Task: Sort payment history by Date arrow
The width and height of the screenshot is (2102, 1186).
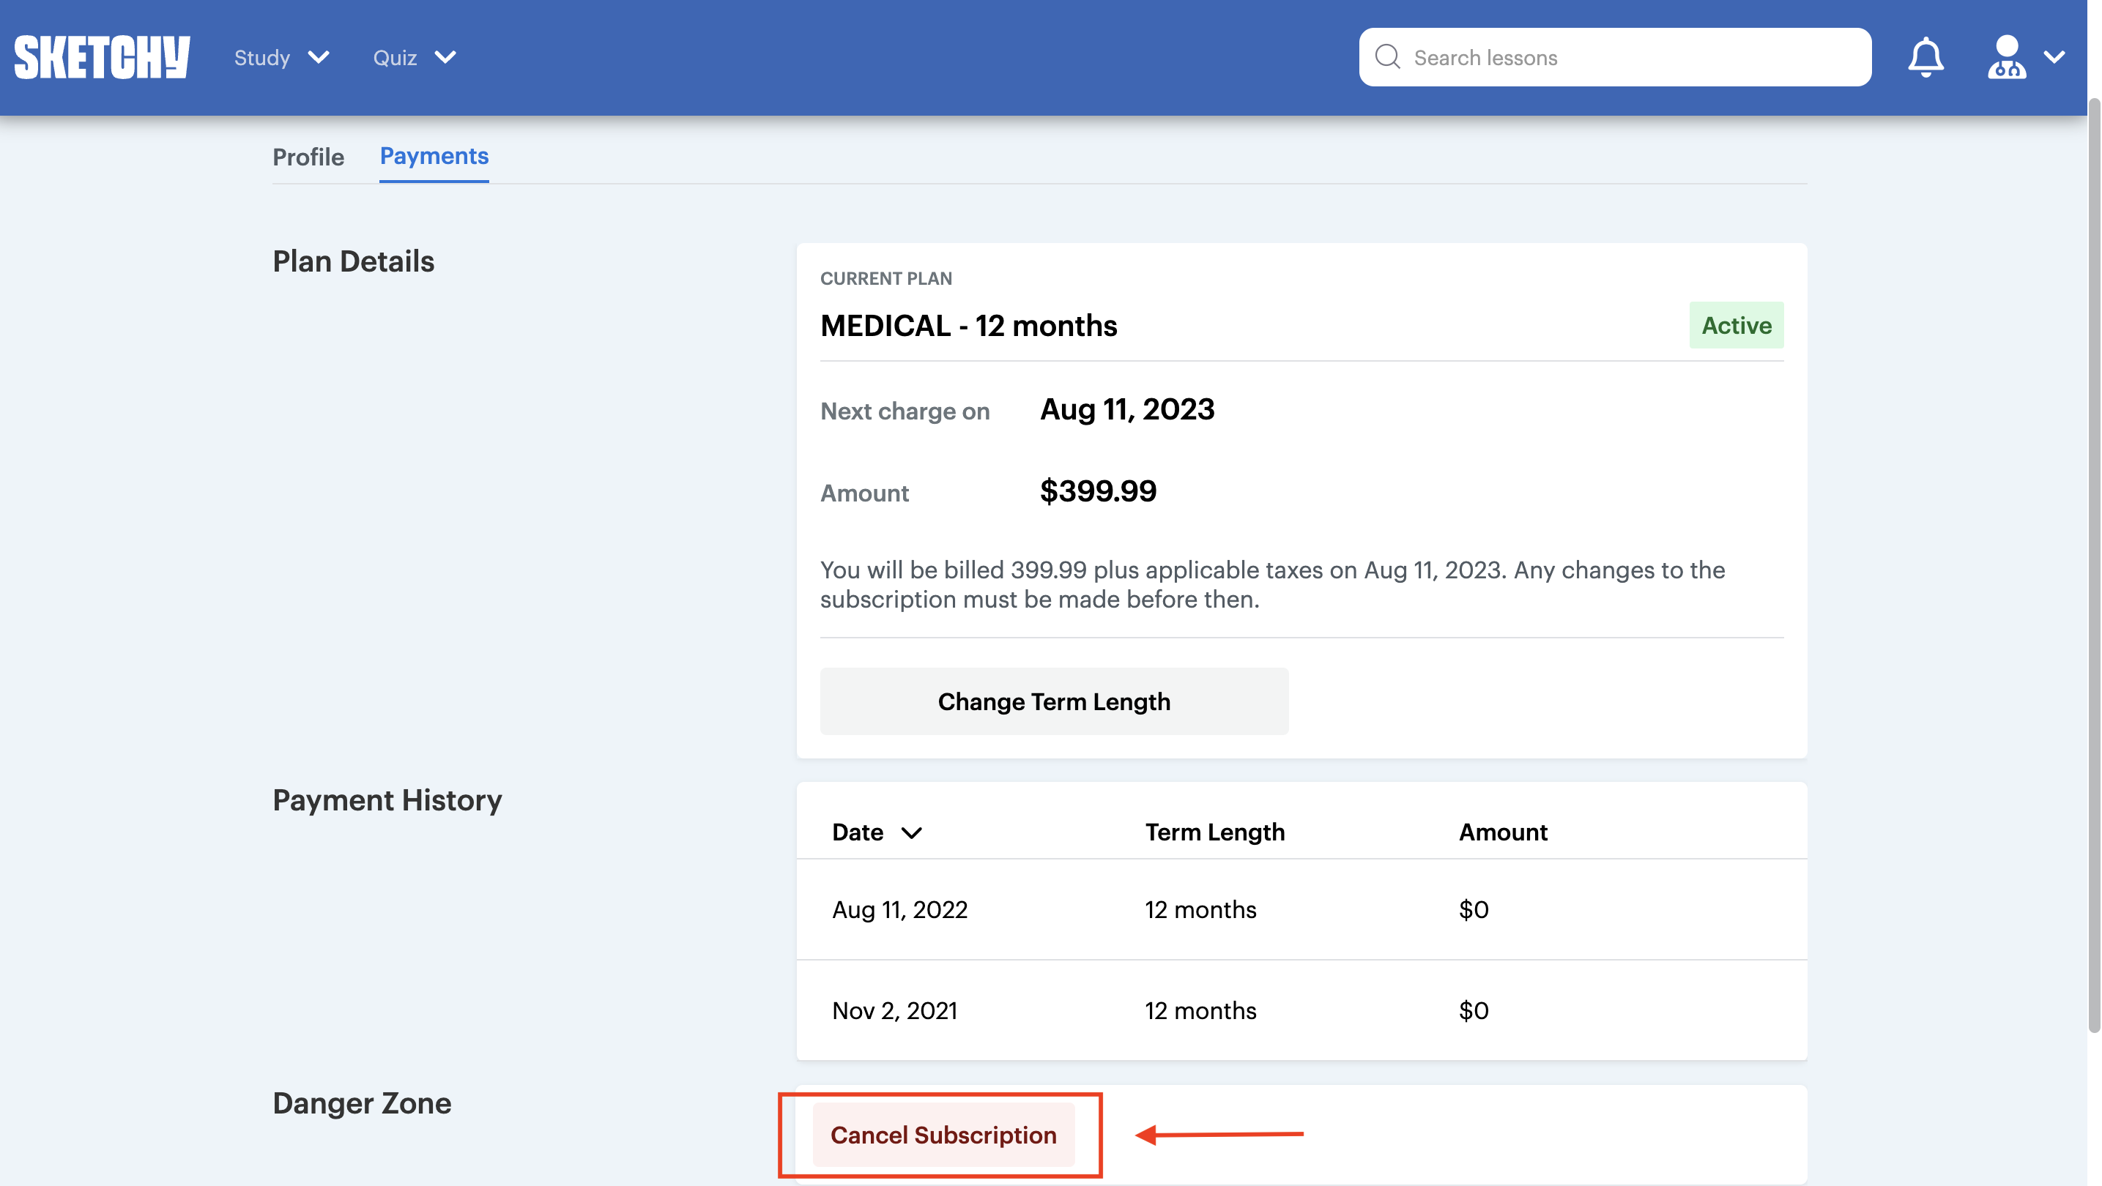Action: (x=911, y=833)
